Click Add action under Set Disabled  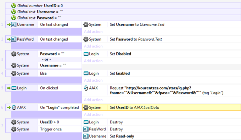(x=93, y=61)
